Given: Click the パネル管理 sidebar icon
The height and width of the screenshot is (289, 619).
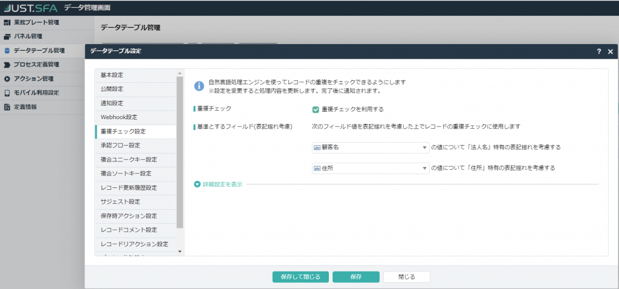Looking at the screenshot, I should 7,36.
